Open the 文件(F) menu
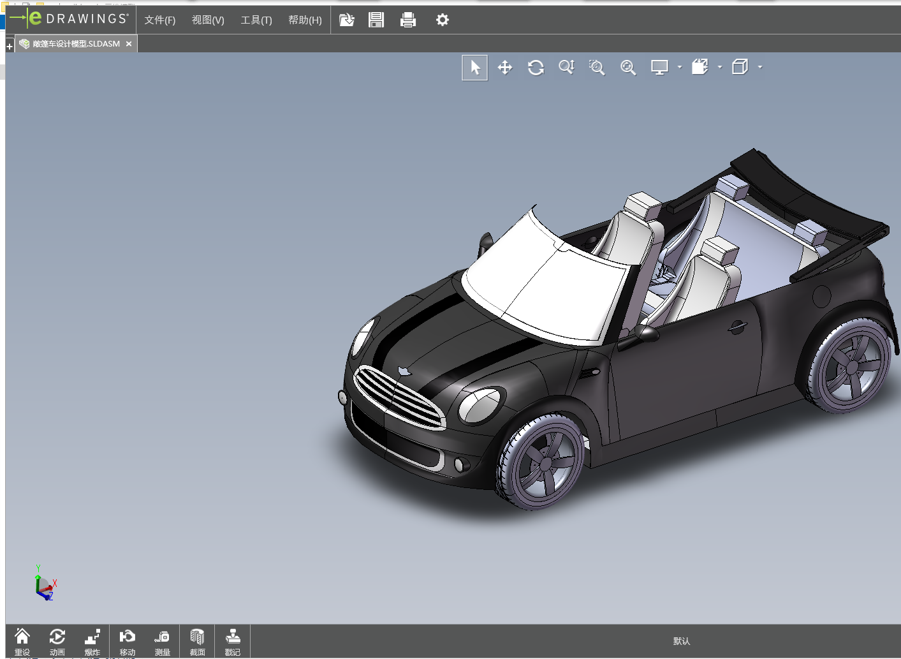This screenshot has height=659, width=901. pyautogui.click(x=159, y=20)
